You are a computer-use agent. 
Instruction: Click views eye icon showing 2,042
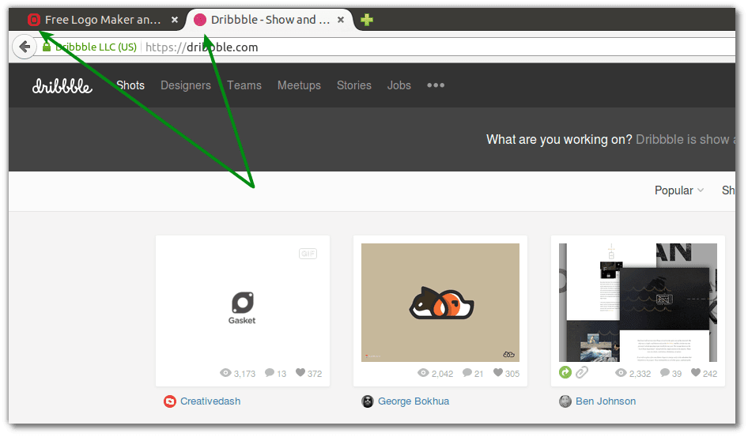pos(423,373)
